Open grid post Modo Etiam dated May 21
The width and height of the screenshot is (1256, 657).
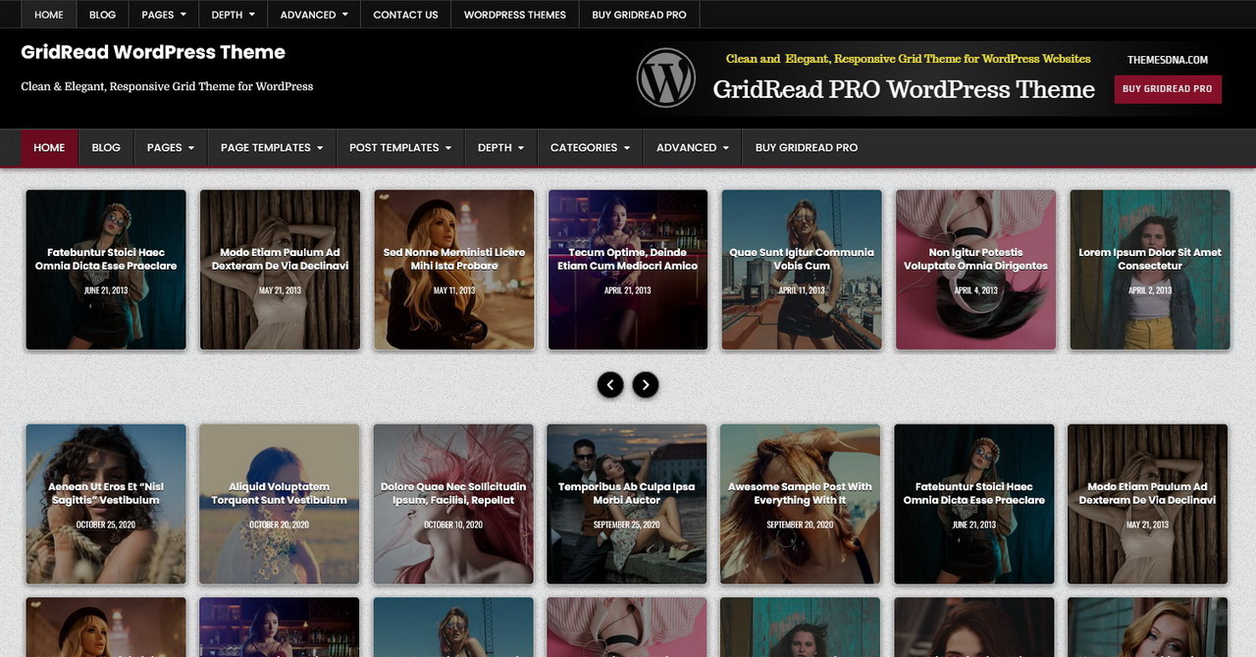[1148, 493]
